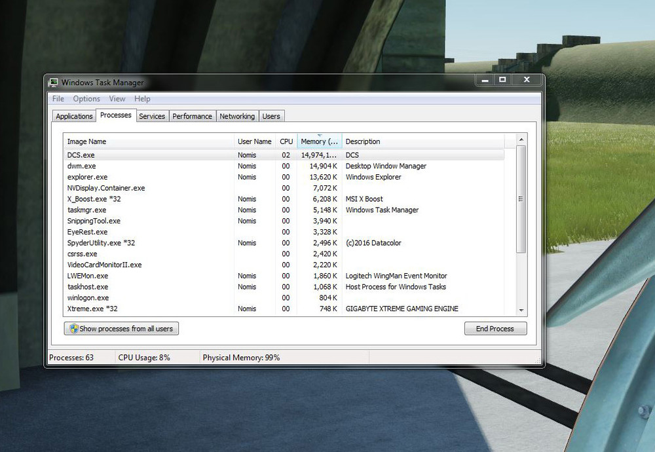655x452 pixels.
Task: Click Show processes from all users
Action: pyautogui.click(x=121, y=328)
